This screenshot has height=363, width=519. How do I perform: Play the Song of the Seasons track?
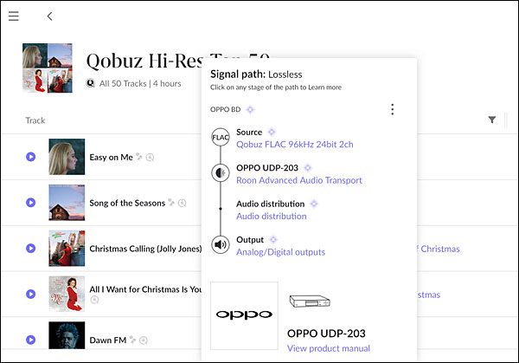click(x=31, y=202)
